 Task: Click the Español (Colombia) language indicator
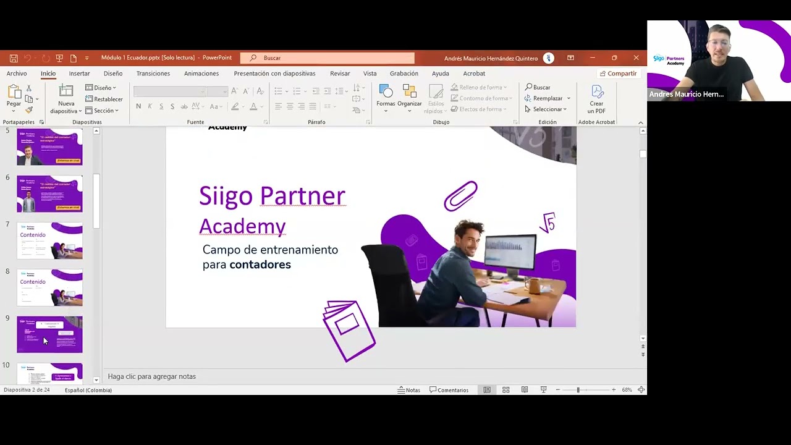click(x=88, y=390)
